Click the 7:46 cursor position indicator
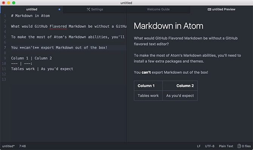Screen dimensions: 253x150 tap(22, 146)
